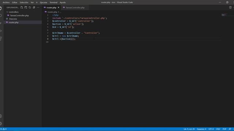
Task: Restore the window size
Action: [x=227, y=3]
